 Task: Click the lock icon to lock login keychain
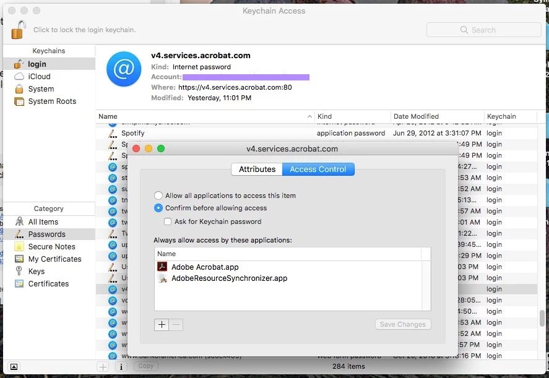19,30
